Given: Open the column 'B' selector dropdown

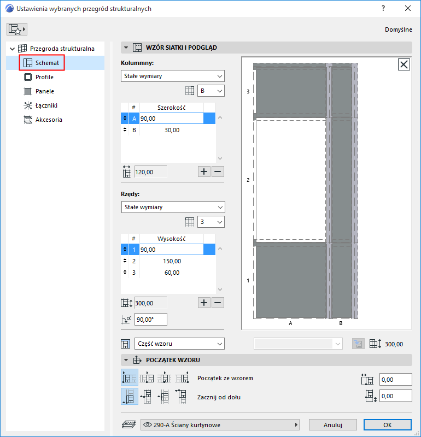Looking at the screenshot, I should click(211, 91).
